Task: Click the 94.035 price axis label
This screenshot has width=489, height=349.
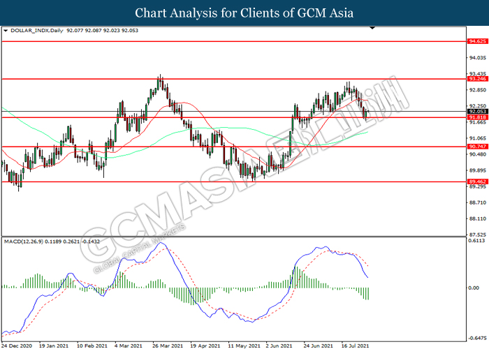Action: click(x=477, y=58)
